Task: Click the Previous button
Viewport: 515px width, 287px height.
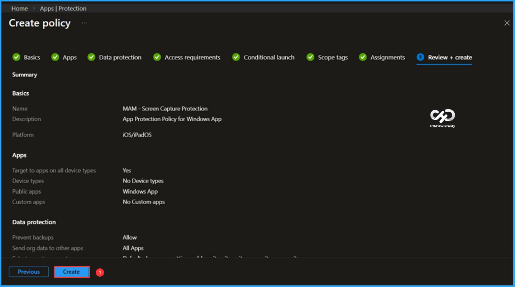Action: click(x=29, y=272)
